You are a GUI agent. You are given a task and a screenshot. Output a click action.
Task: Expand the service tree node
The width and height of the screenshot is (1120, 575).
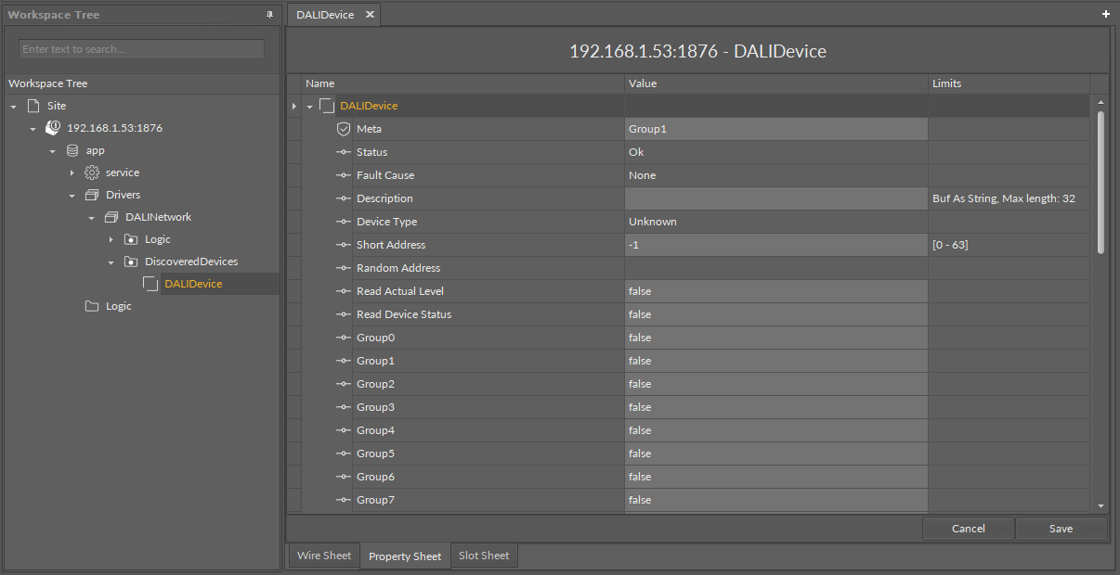72,172
